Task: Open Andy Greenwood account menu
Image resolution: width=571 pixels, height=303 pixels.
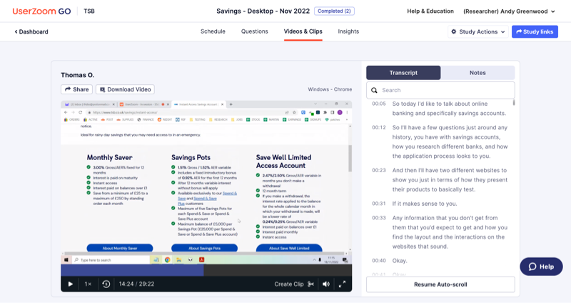Action: [509, 11]
